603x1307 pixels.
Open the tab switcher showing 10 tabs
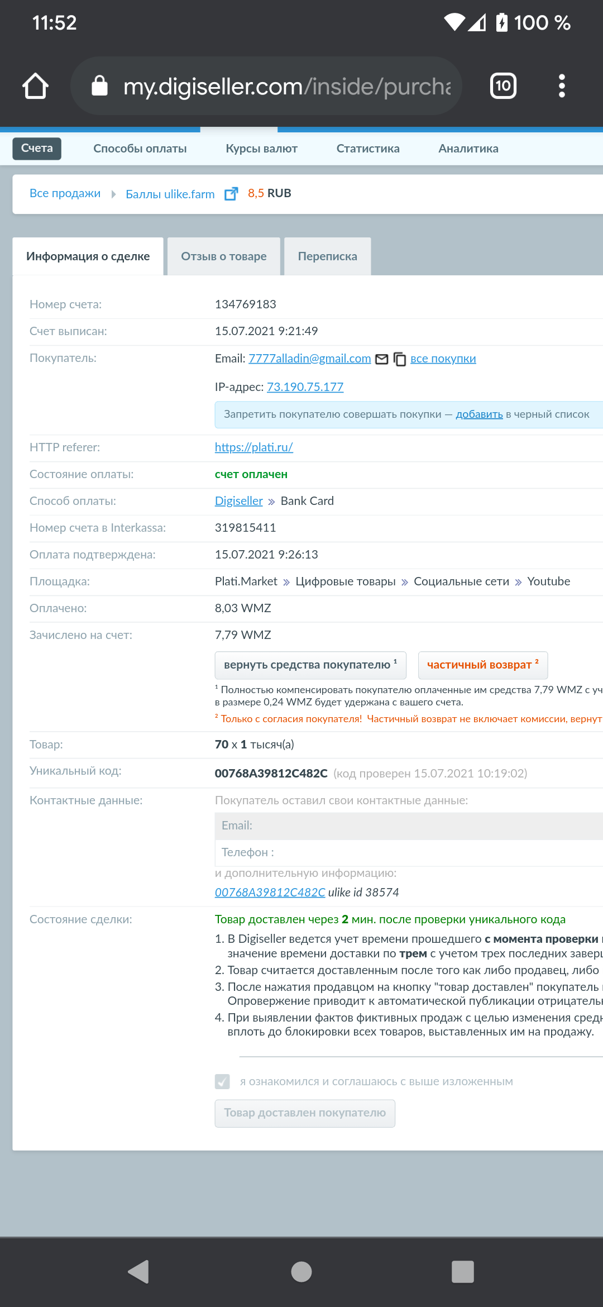click(503, 86)
